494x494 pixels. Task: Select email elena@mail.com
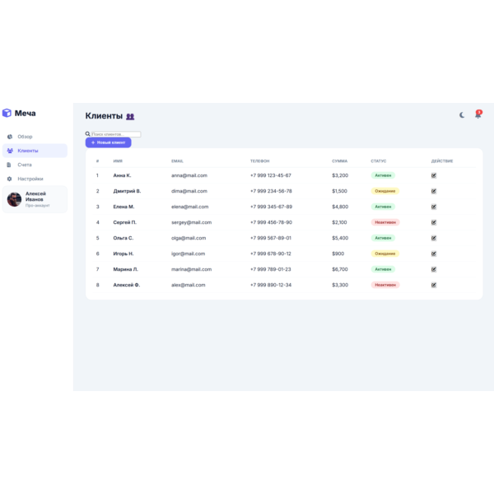coord(190,207)
